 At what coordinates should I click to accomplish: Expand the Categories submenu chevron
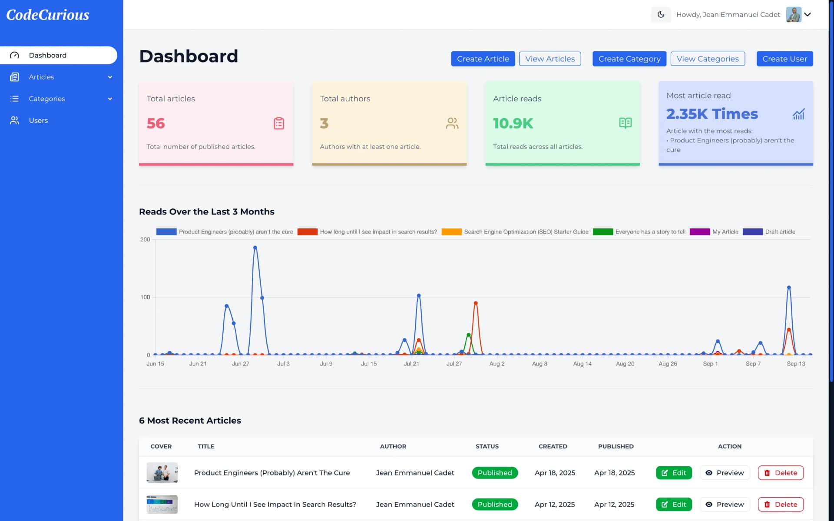[x=110, y=99]
